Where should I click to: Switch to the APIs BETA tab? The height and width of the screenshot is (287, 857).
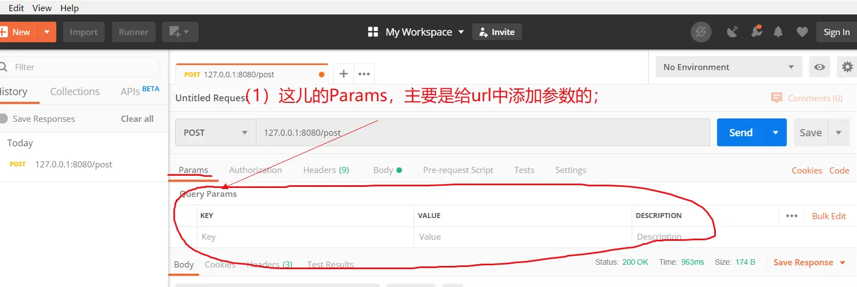[139, 91]
